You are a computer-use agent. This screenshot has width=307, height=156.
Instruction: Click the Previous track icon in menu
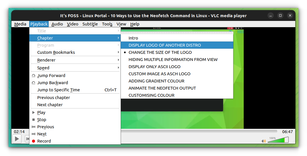34,127
